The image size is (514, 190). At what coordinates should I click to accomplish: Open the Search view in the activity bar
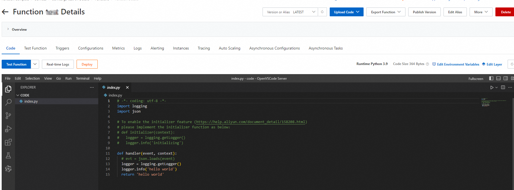pyautogui.click(x=8, y=102)
